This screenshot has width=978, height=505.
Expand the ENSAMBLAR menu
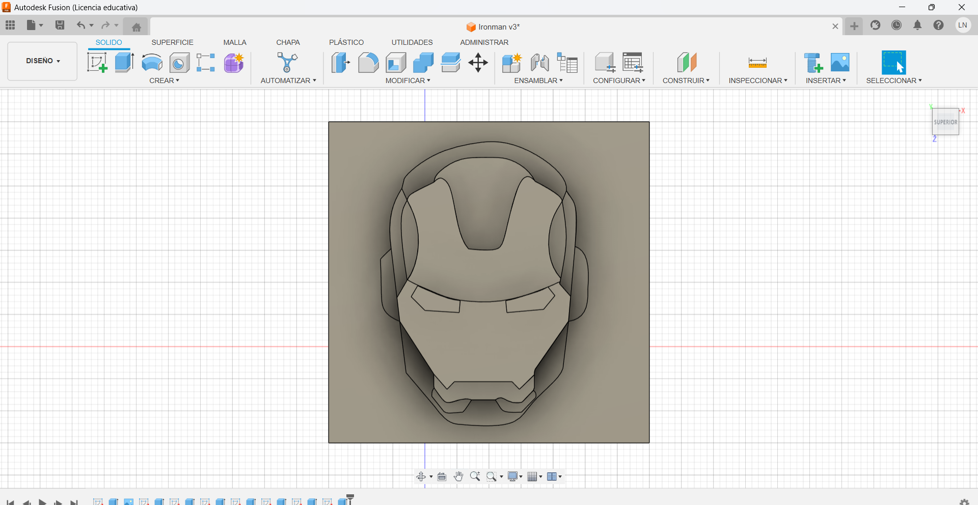[538, 81]
